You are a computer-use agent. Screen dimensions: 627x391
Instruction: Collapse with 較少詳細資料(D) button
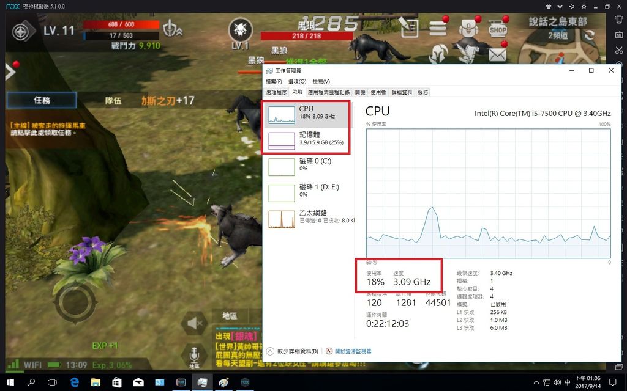coord(293,351)
